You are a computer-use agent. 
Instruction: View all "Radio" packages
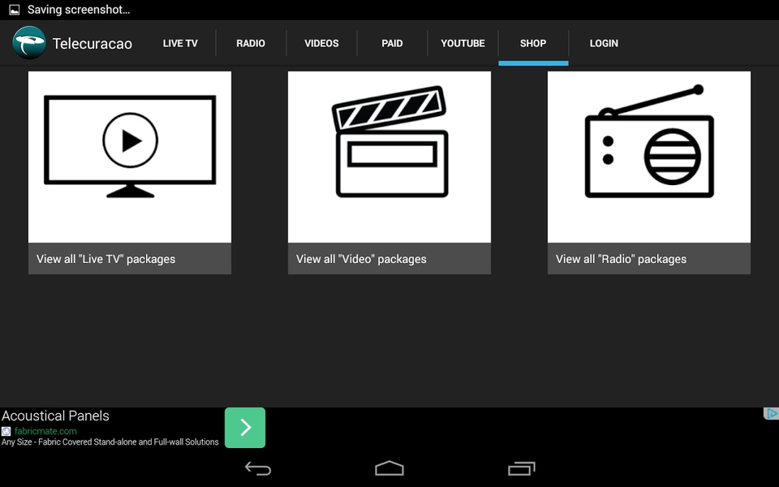pos(649,259)
